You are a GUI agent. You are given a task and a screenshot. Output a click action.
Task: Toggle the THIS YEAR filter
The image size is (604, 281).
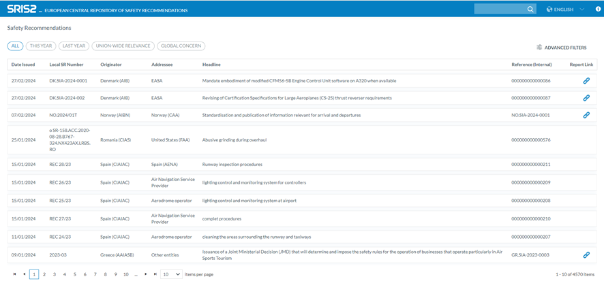click(x=40, y=46)
